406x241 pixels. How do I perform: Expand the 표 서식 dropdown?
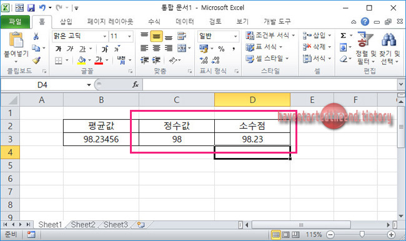(280, 47)
